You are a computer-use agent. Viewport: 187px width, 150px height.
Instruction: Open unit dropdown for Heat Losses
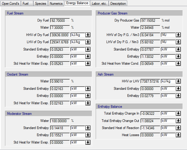(x=178, y=135)
